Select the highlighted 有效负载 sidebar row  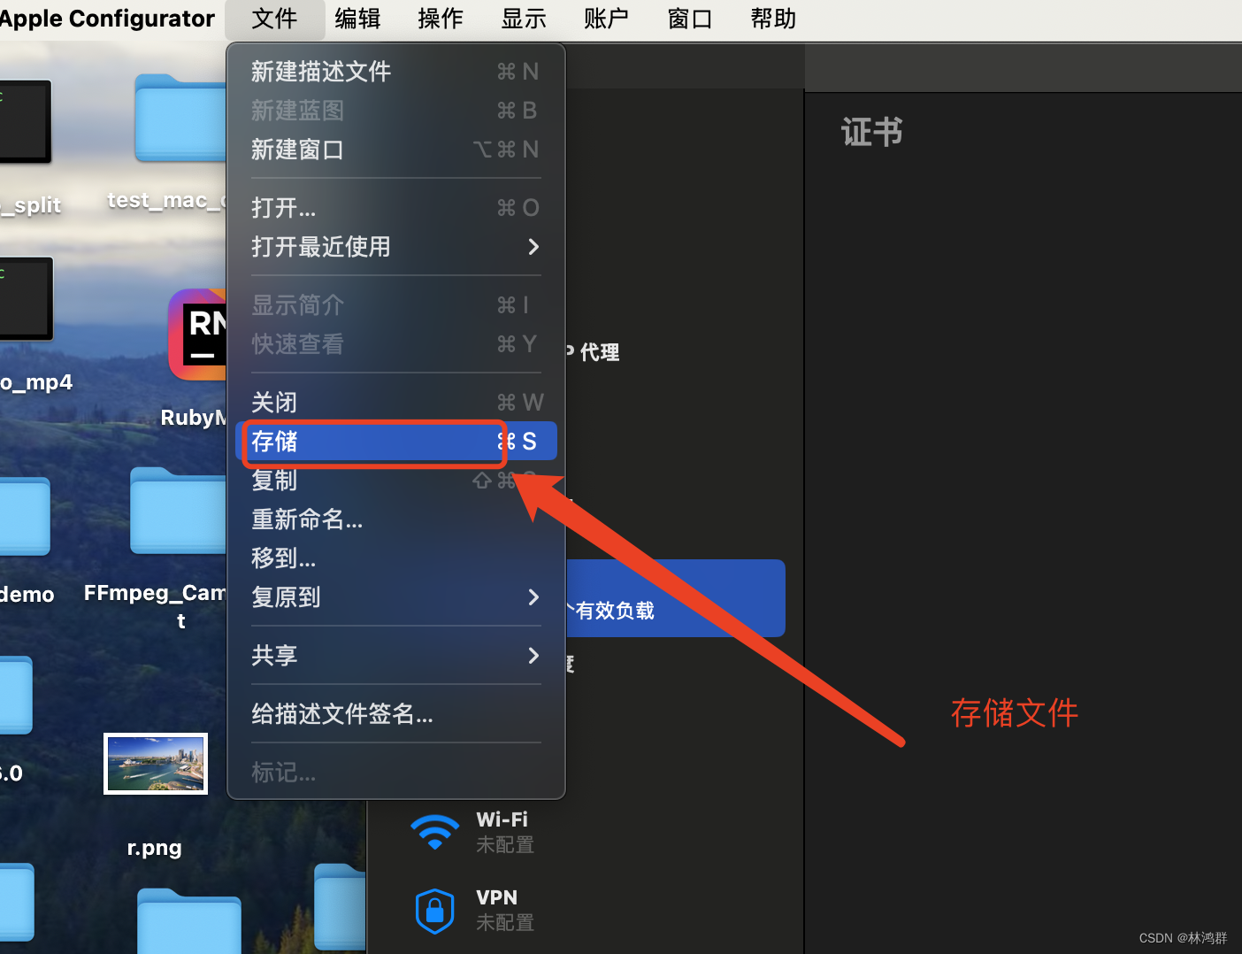[674, 598]
